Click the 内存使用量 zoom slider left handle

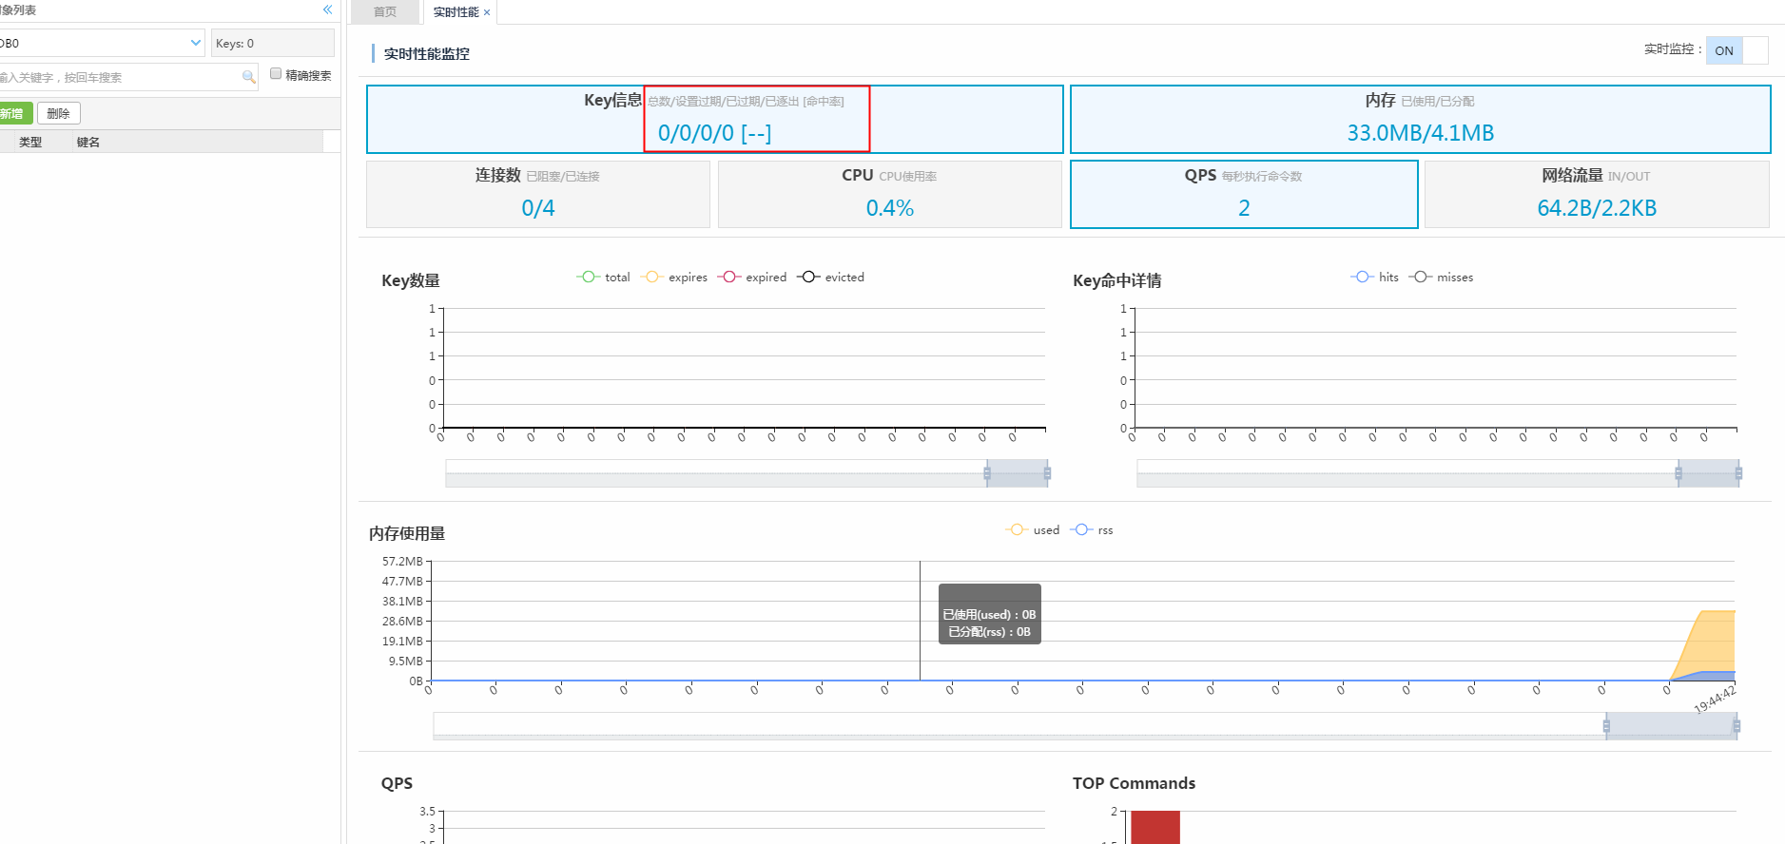pos(1606,726)
